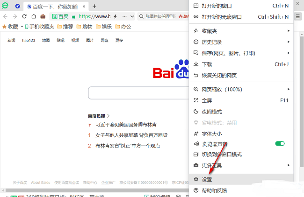Click the About Baidu footer link
The height and width of the screenshot is (197, 304).
[x=41, y=183]
